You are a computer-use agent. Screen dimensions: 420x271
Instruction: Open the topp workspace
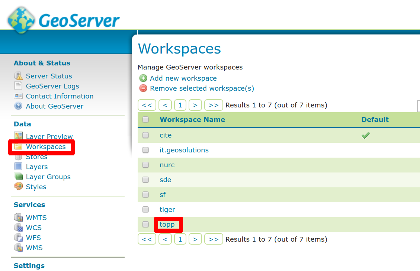click(x=167, y=225)
